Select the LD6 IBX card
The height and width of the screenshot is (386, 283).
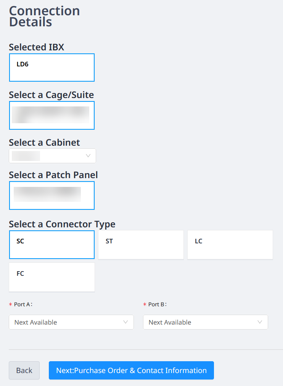pos(51,68)
